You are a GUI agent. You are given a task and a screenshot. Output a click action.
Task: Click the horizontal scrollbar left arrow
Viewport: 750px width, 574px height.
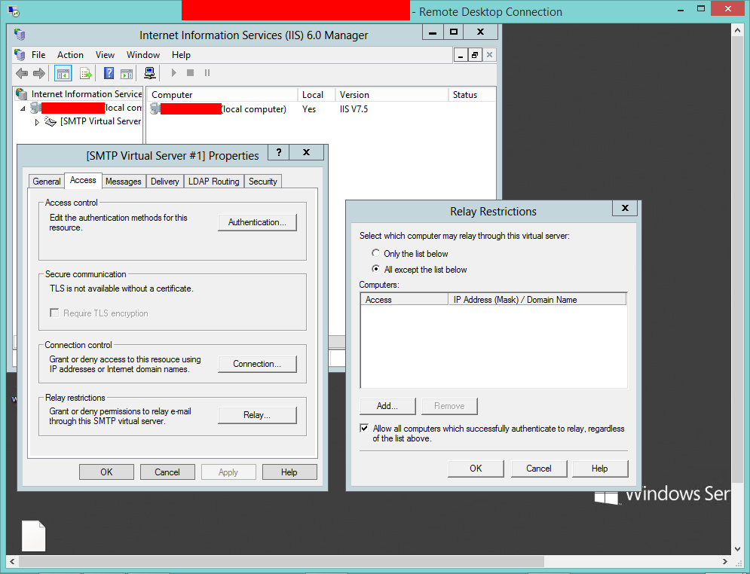(12, 561)
